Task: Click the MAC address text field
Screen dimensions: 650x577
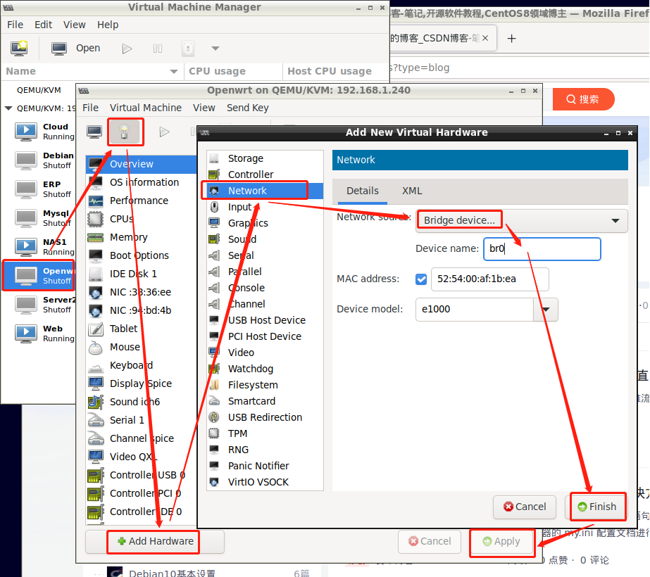Action: pyautogui.click(x=490, y=279)
